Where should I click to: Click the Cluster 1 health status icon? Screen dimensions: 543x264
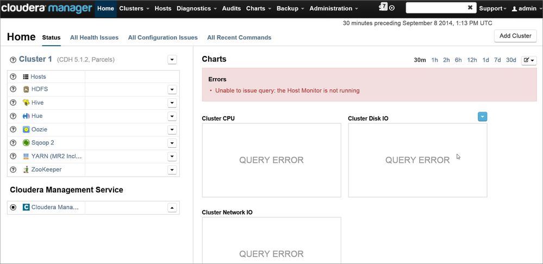(13, 60)
